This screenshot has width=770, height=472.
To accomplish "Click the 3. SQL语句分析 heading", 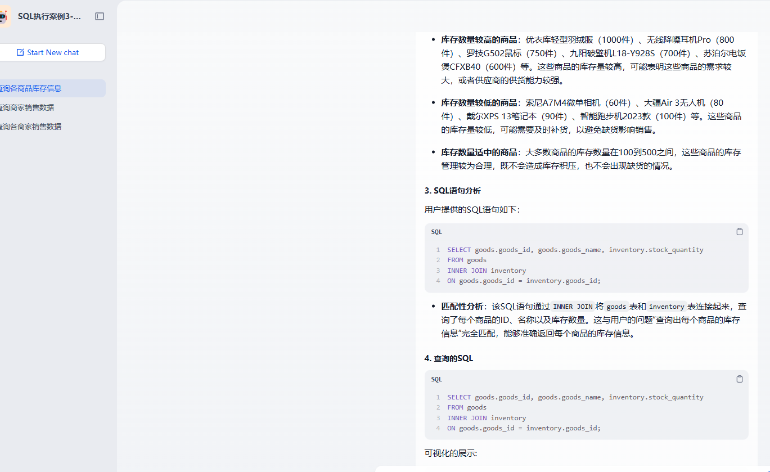I will coord(452,191).
